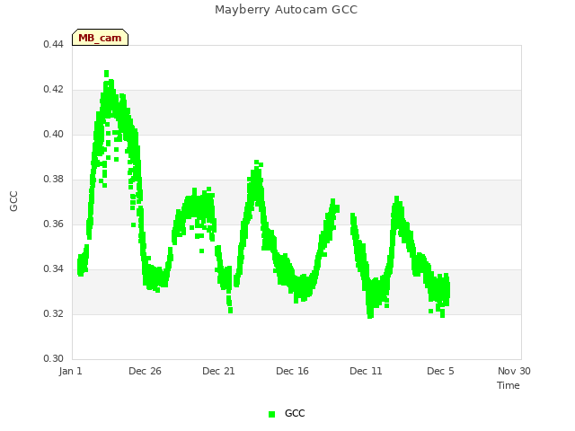Click the 0.32 y-axis value
The image size is (575, 431).
53,313
